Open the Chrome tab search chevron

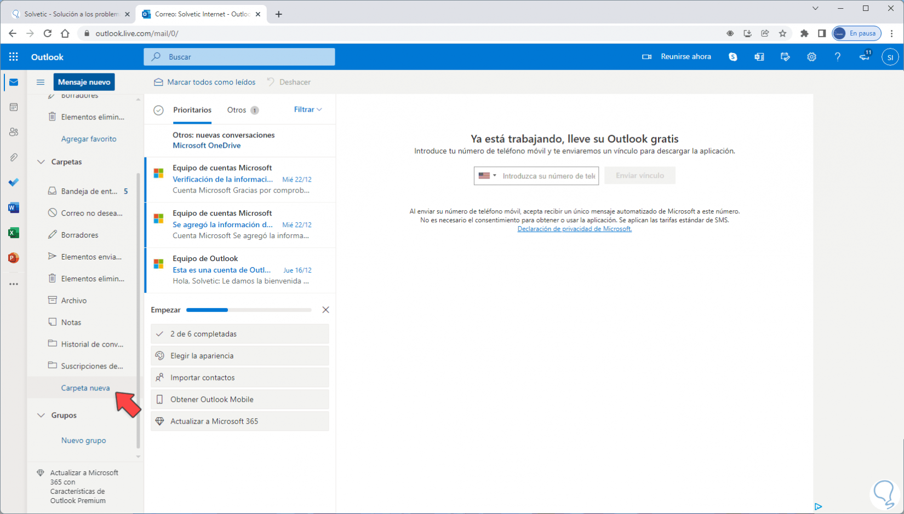tap(815, 8)
